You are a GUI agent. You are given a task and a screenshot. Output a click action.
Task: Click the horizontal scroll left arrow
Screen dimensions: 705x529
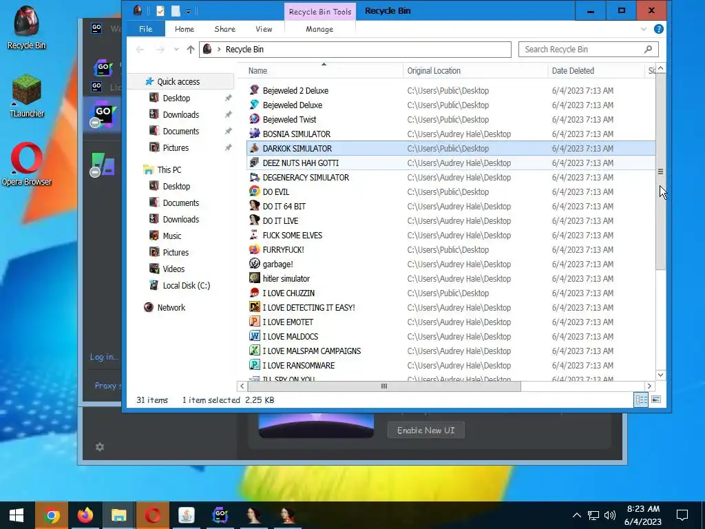pos(242,386)
